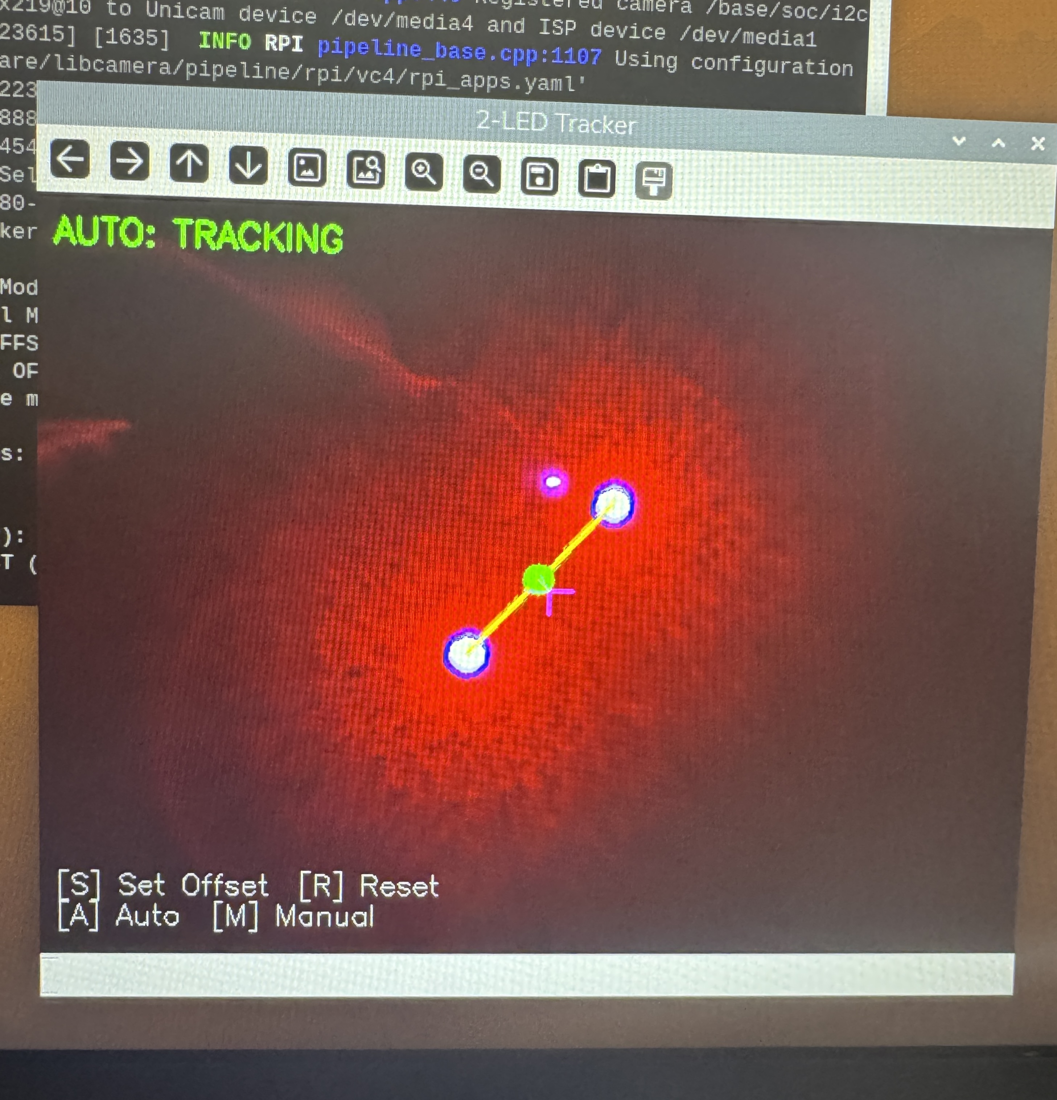Minimize the 2-LED Tracker window
1057x1100 pixels.
(x=959, y=141)
